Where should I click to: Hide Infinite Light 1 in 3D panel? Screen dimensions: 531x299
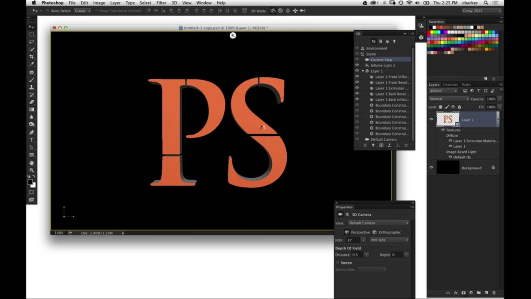point(357,65)
